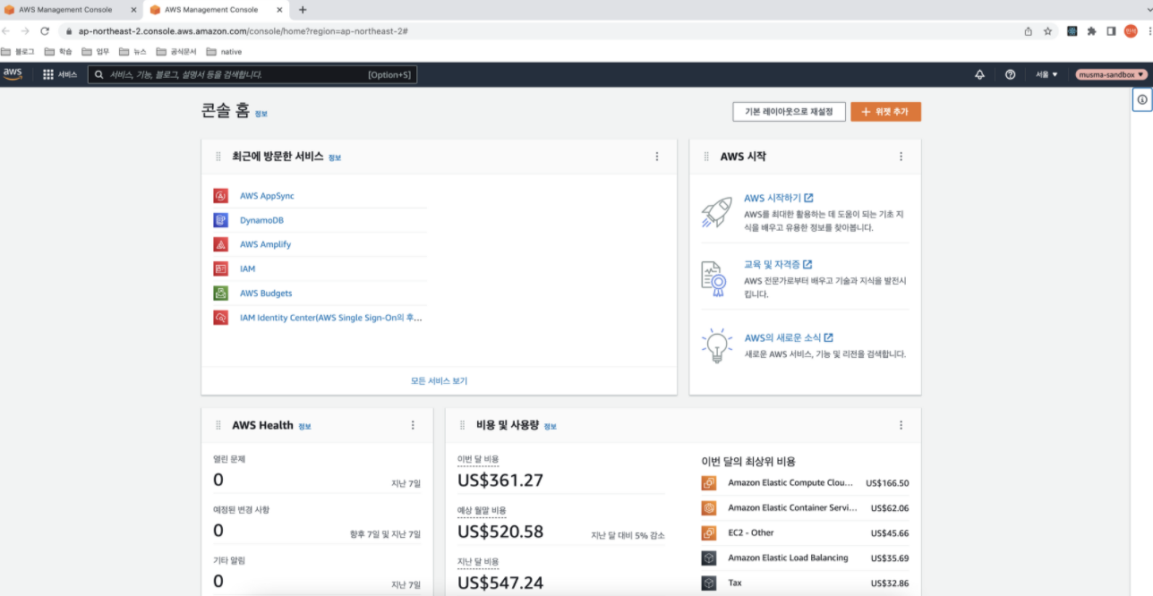The height and width of the screenshot is (596, 1153).
Task: Open a new browser tab with plus
Action: pyautogui.click(x=303, y=10)
